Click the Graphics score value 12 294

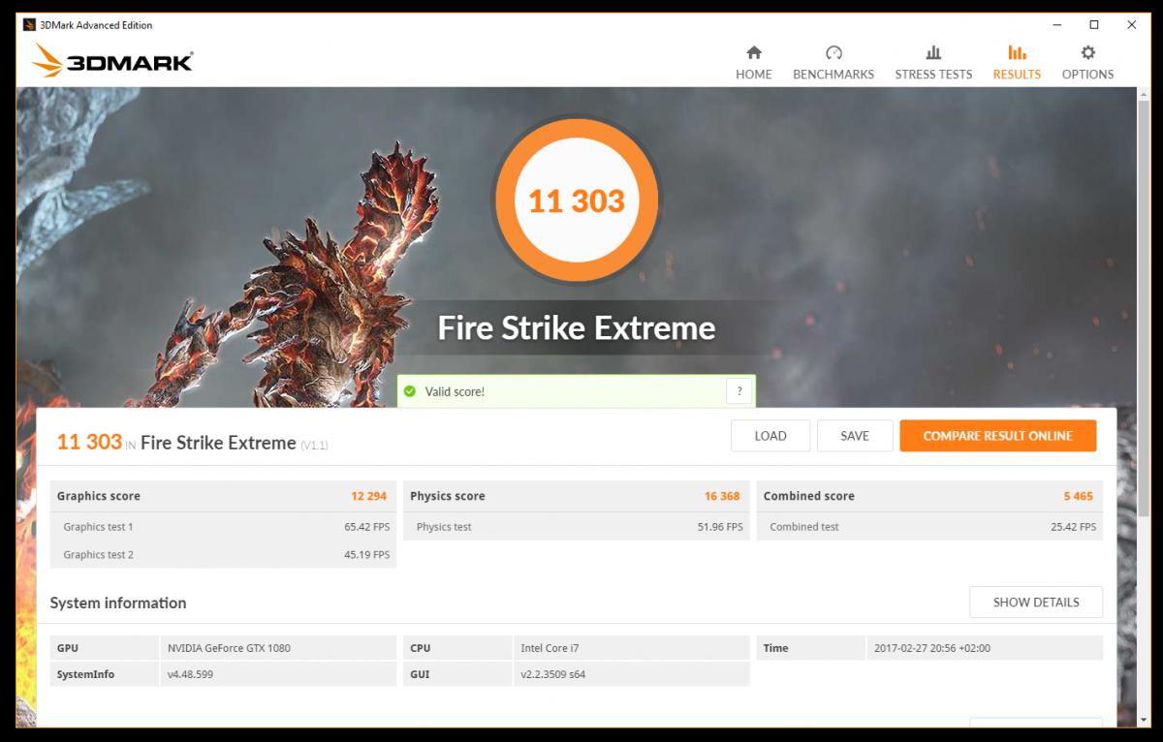click(x=368, y=496)
